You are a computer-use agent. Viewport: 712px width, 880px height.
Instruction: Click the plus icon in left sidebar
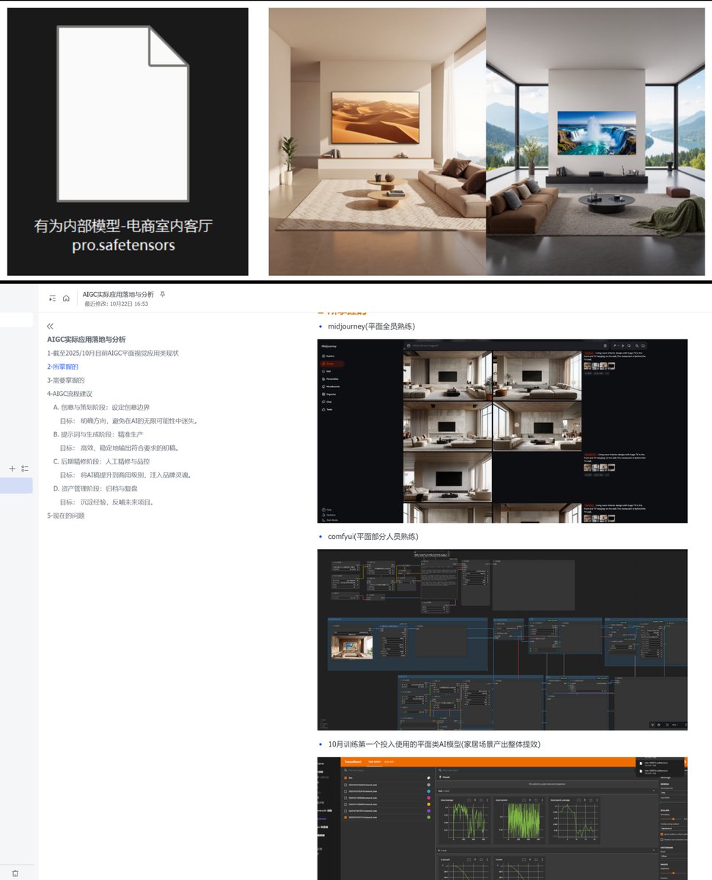pyautogui.click(x=12, y=468)
